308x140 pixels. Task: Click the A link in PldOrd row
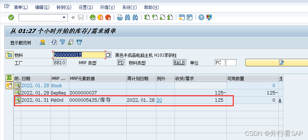[280, 100]
